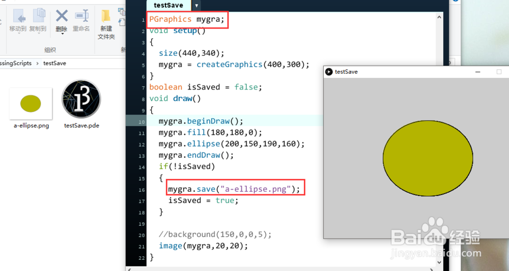Click code line 'mygra.beginDraw();'
Image resolution: width=509 pixels, height=271 pixels.
click(x=201, y=121)
